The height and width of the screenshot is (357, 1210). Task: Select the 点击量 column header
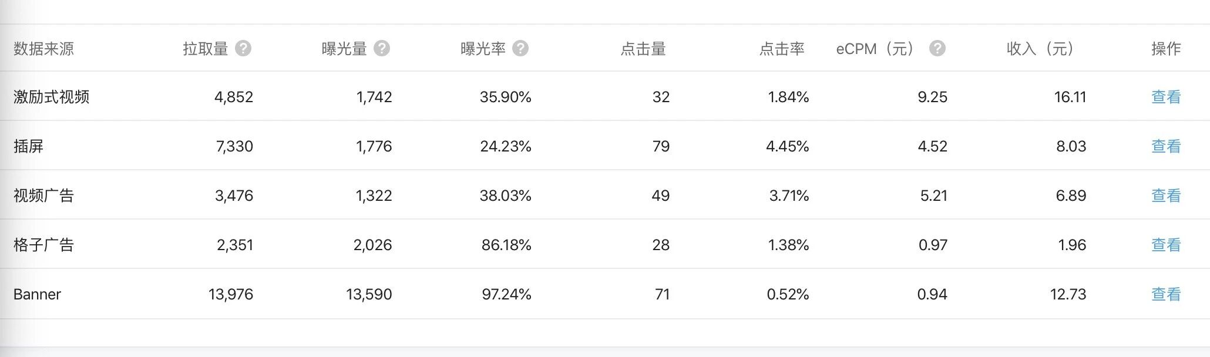click(644, 49)
